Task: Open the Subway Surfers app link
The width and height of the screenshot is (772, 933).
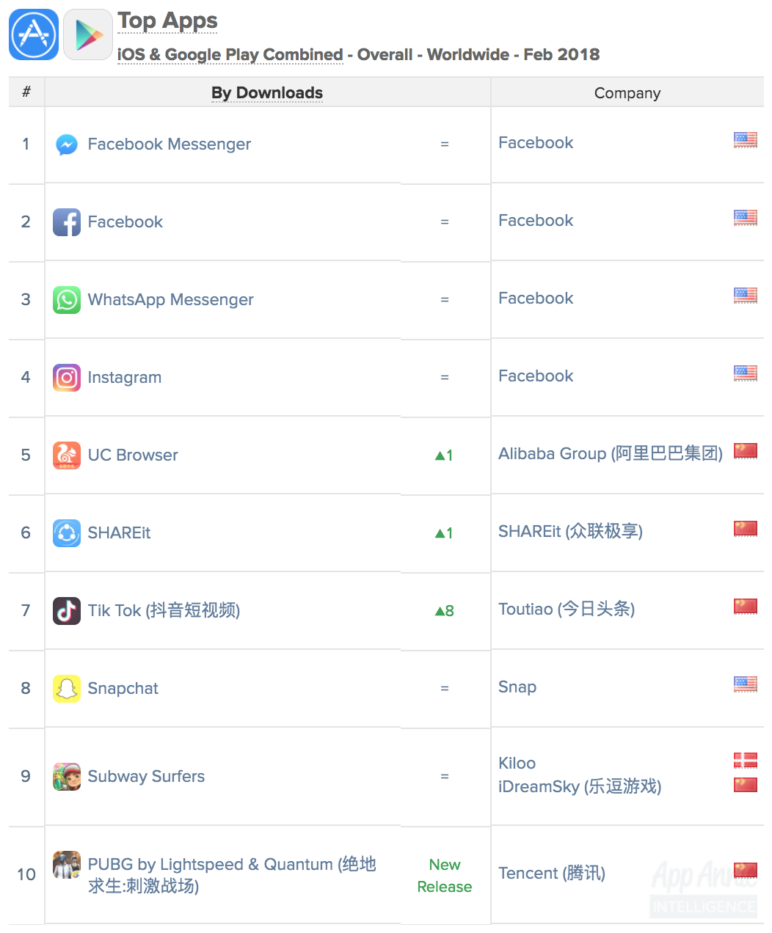Action: pyautogui.click(x=146, y=777)
